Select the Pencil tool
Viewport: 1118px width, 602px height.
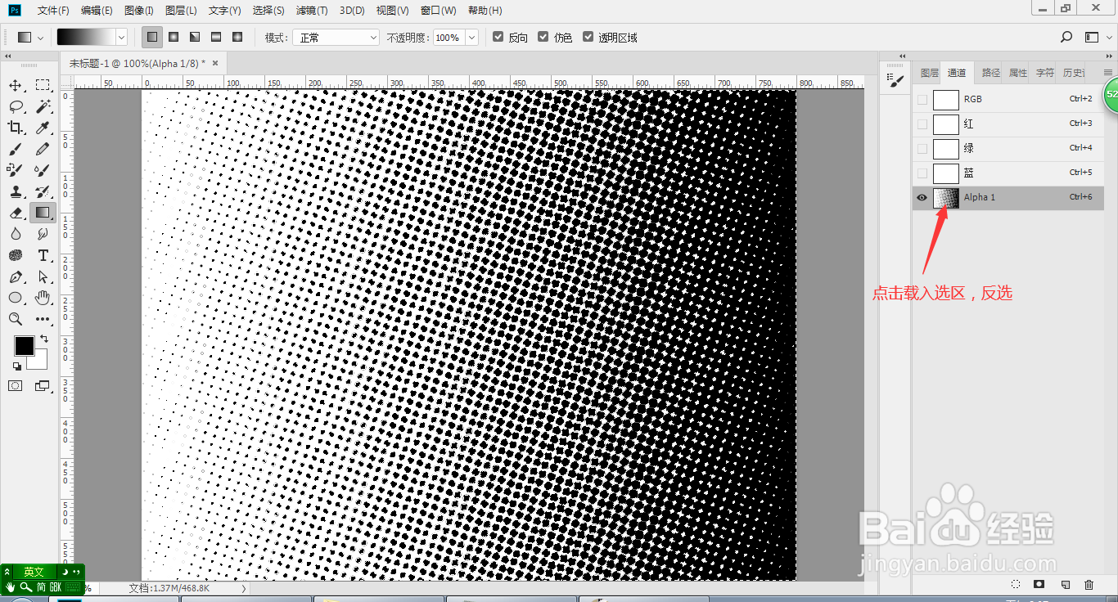click(43, 149)
